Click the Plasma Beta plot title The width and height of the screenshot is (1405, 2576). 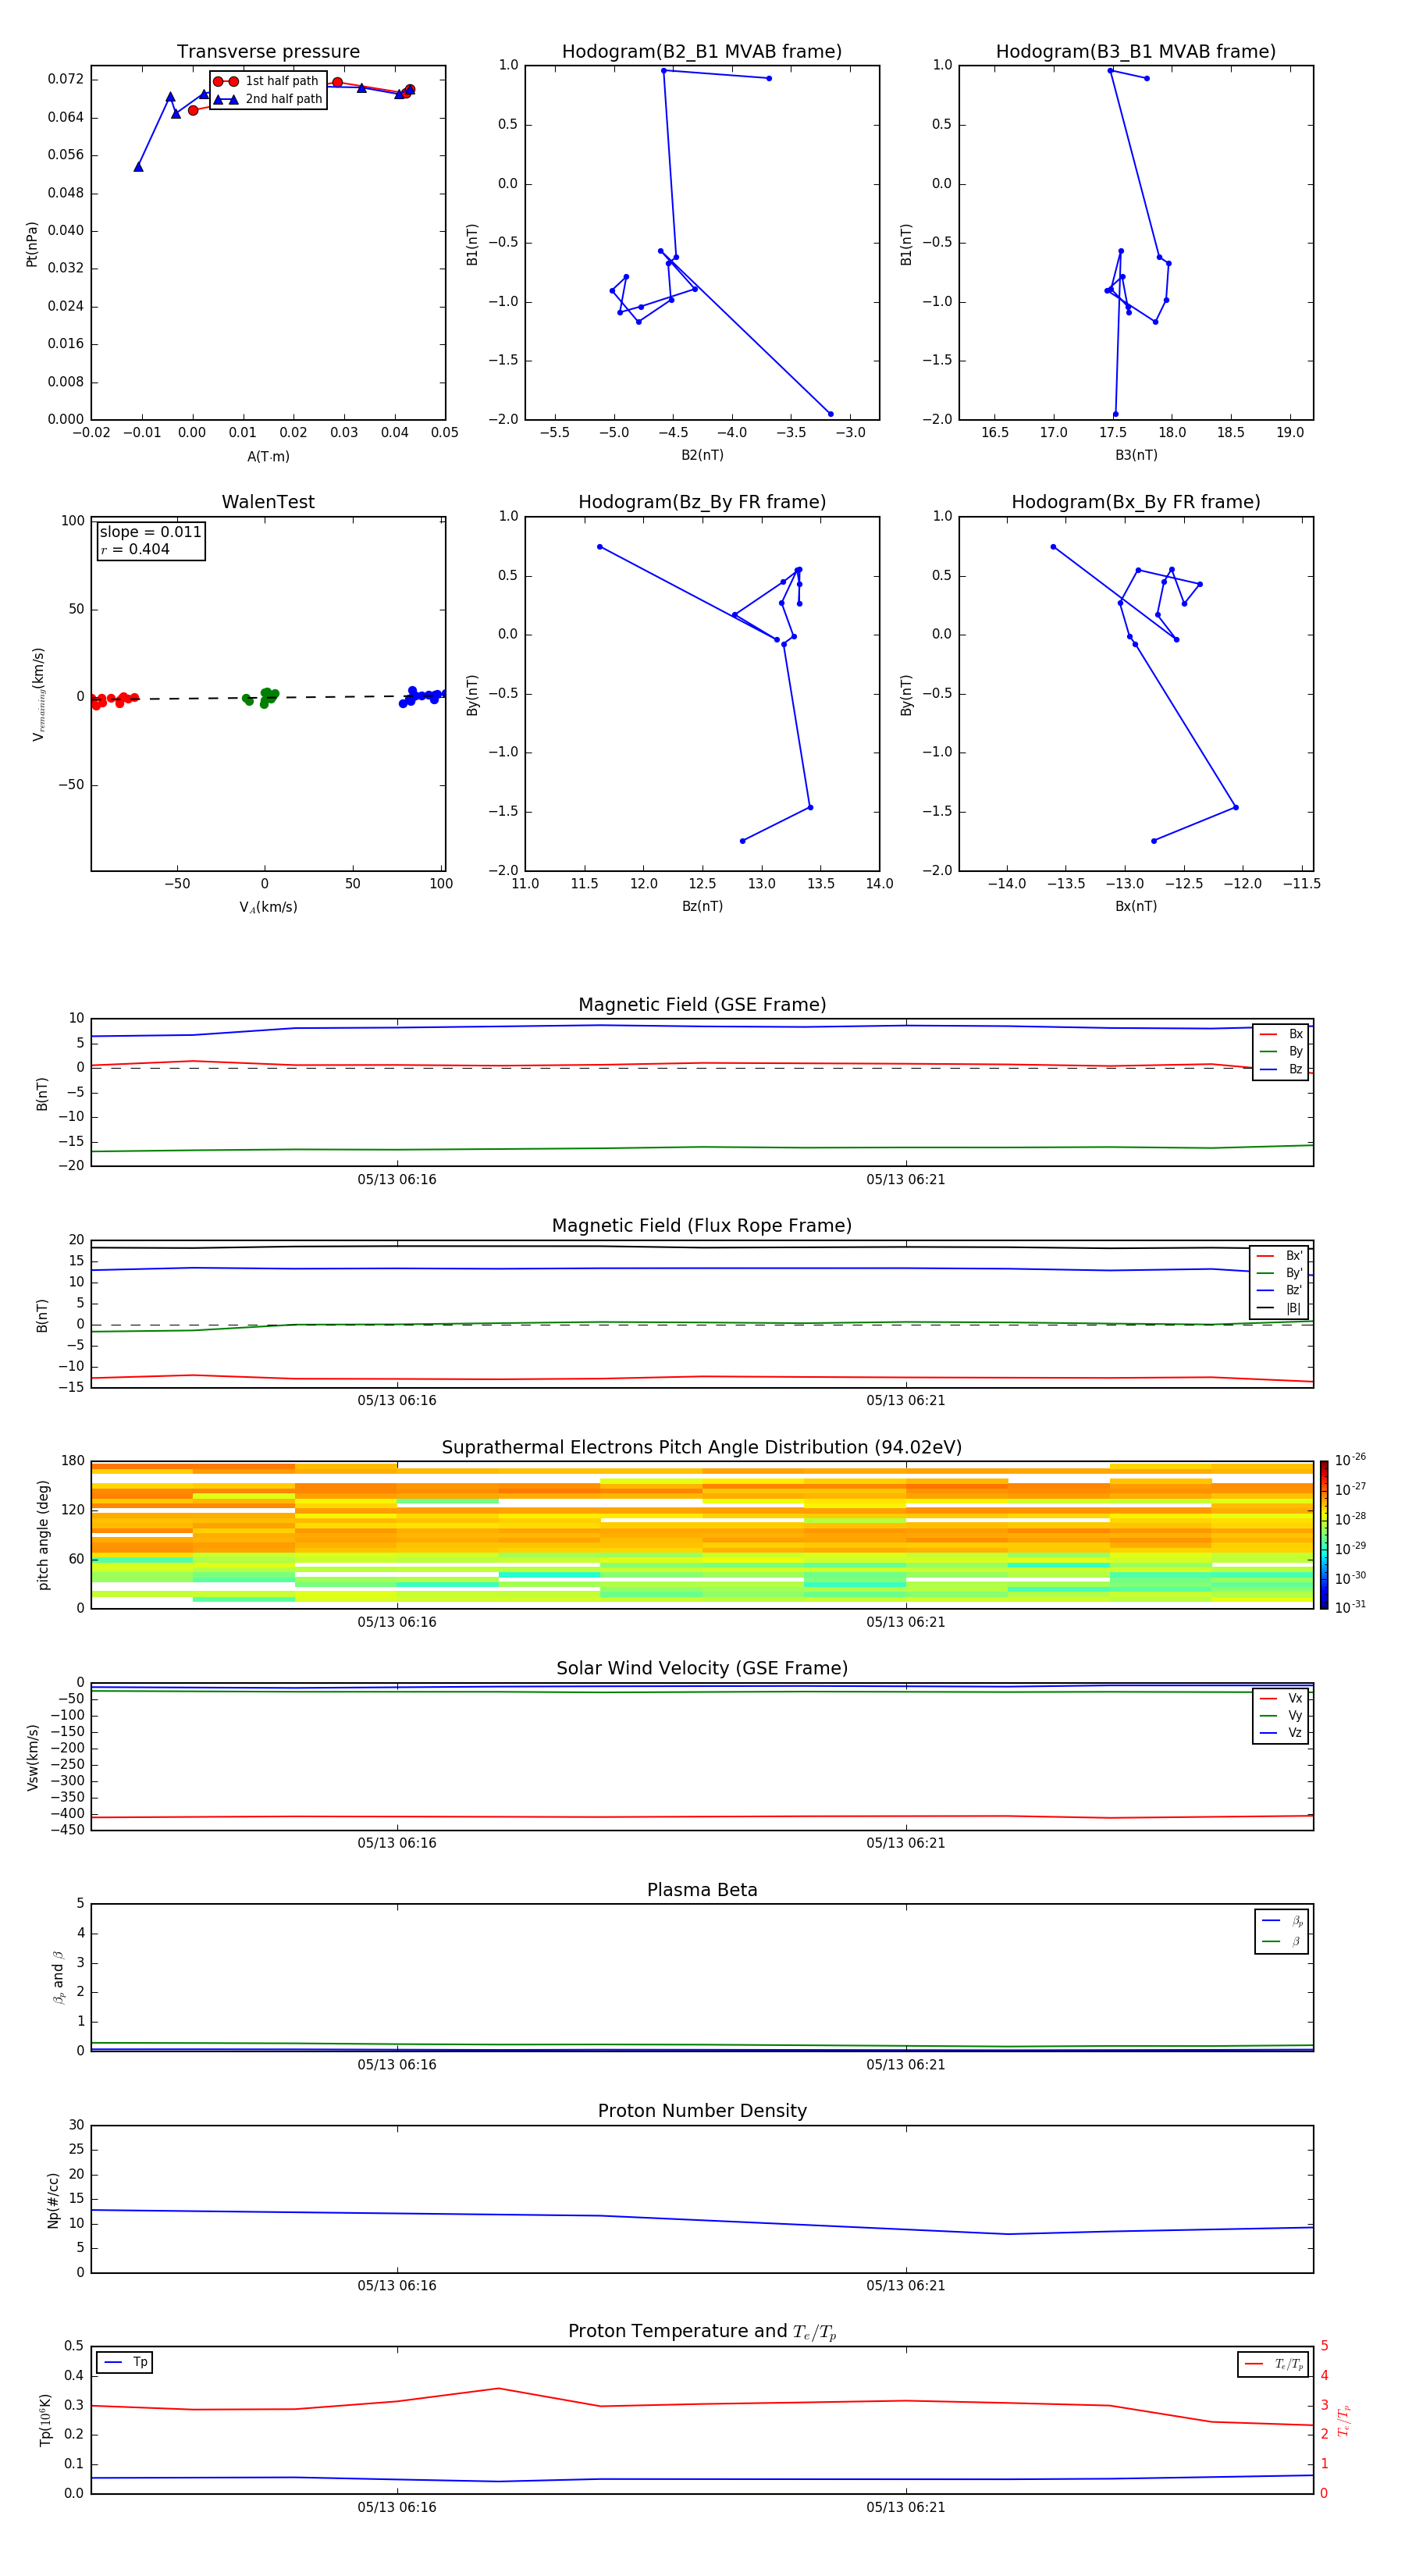(x=702, y=1891)
